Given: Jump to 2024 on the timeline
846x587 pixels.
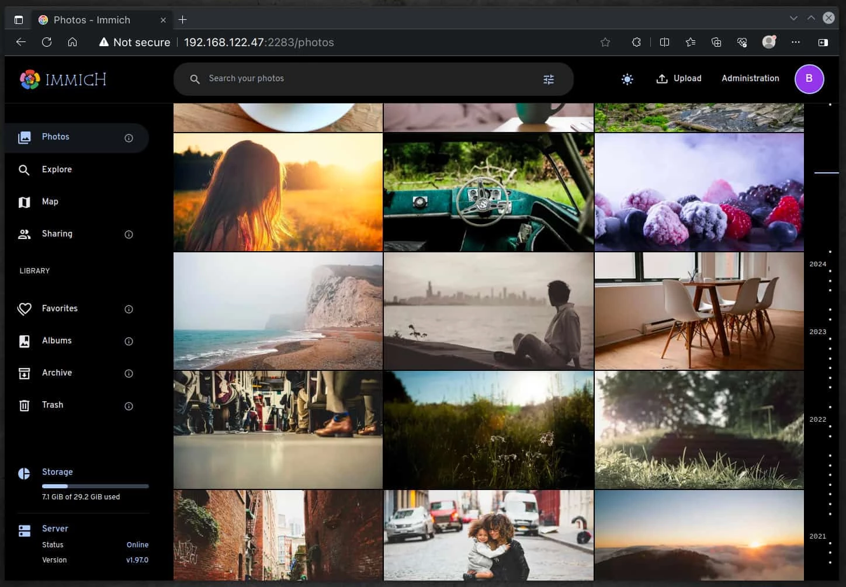Looking at the screenshot, I should click(x=818, y=264).
